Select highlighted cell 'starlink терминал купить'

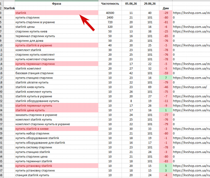[x=57, y=106]
